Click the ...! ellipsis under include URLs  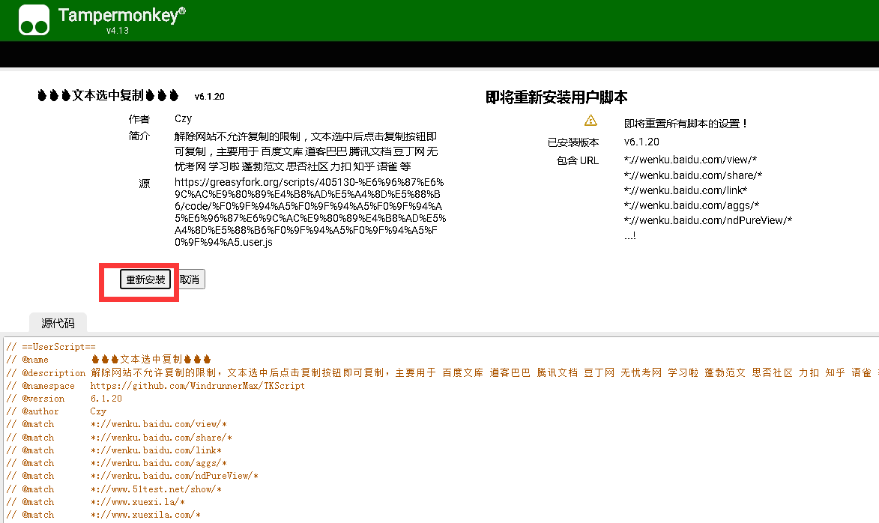(x=630, y=235)
